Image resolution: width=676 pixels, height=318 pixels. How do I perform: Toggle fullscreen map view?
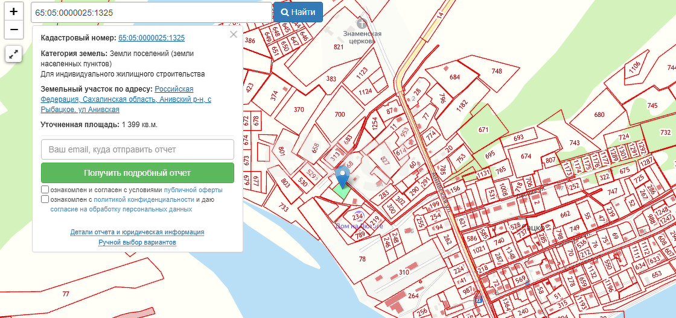[x=14, y=54]
